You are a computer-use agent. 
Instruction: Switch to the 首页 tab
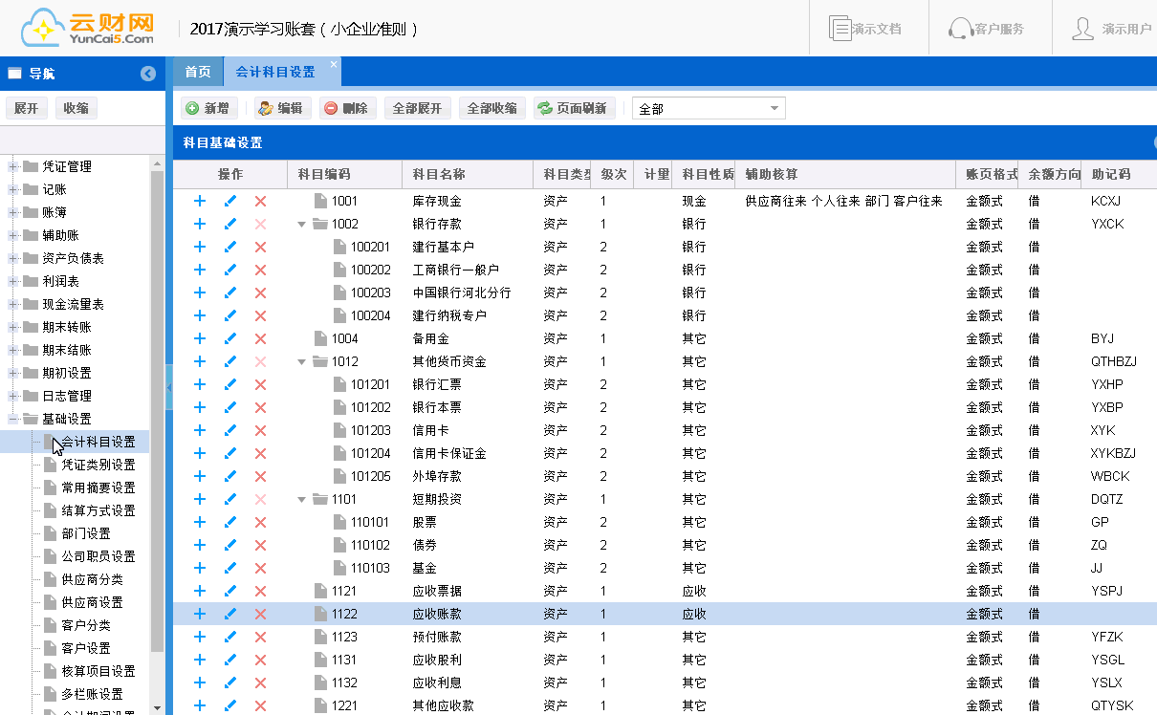pyautogui.click(x=198, y=72)
